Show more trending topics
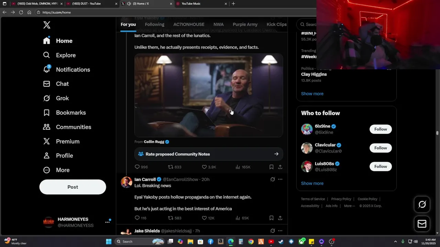440x247 pixels. 312,94
